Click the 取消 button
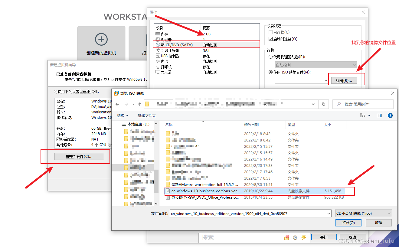 (379, 223)
